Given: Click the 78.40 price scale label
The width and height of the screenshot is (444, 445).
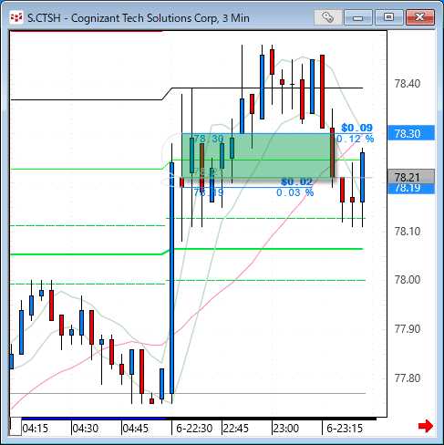Looking at the screenshot, I should [408, 84].
